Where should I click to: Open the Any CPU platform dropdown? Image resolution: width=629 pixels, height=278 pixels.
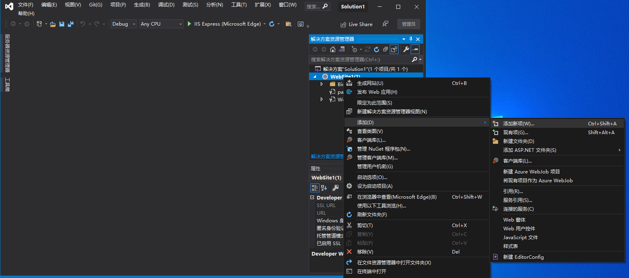(161, 24)
